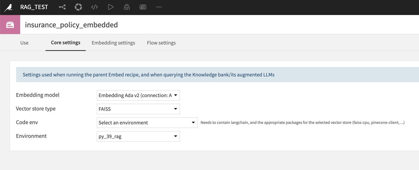
Task: Click the Dataiku bird logo
Action: 8,8
